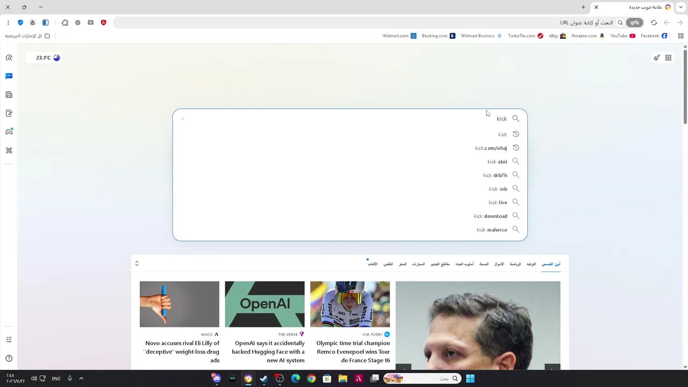Click the customize page brush icon
This screenshot has width=688, height=387.
click(656, 58)
